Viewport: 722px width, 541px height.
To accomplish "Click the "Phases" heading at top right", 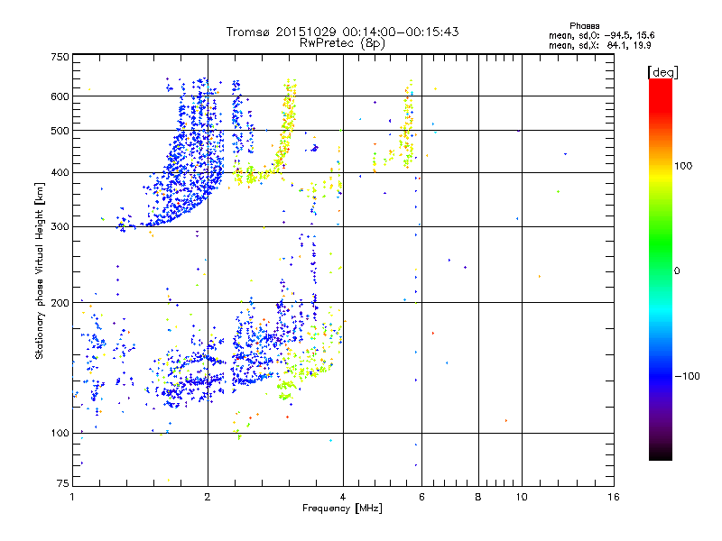I will click(x=584, y=26).
